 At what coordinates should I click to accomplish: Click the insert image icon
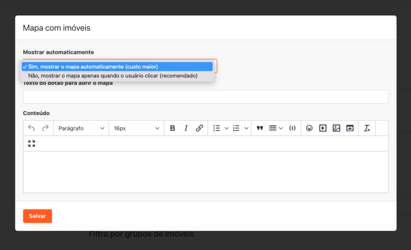336,128
